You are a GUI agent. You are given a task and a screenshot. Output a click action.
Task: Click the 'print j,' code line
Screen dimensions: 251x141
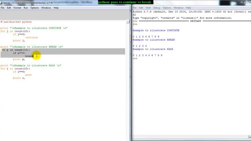tap(19, 41)
